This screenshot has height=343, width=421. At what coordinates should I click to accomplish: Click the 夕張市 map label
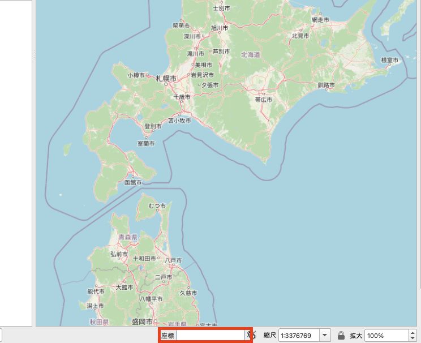coord(210,85)
